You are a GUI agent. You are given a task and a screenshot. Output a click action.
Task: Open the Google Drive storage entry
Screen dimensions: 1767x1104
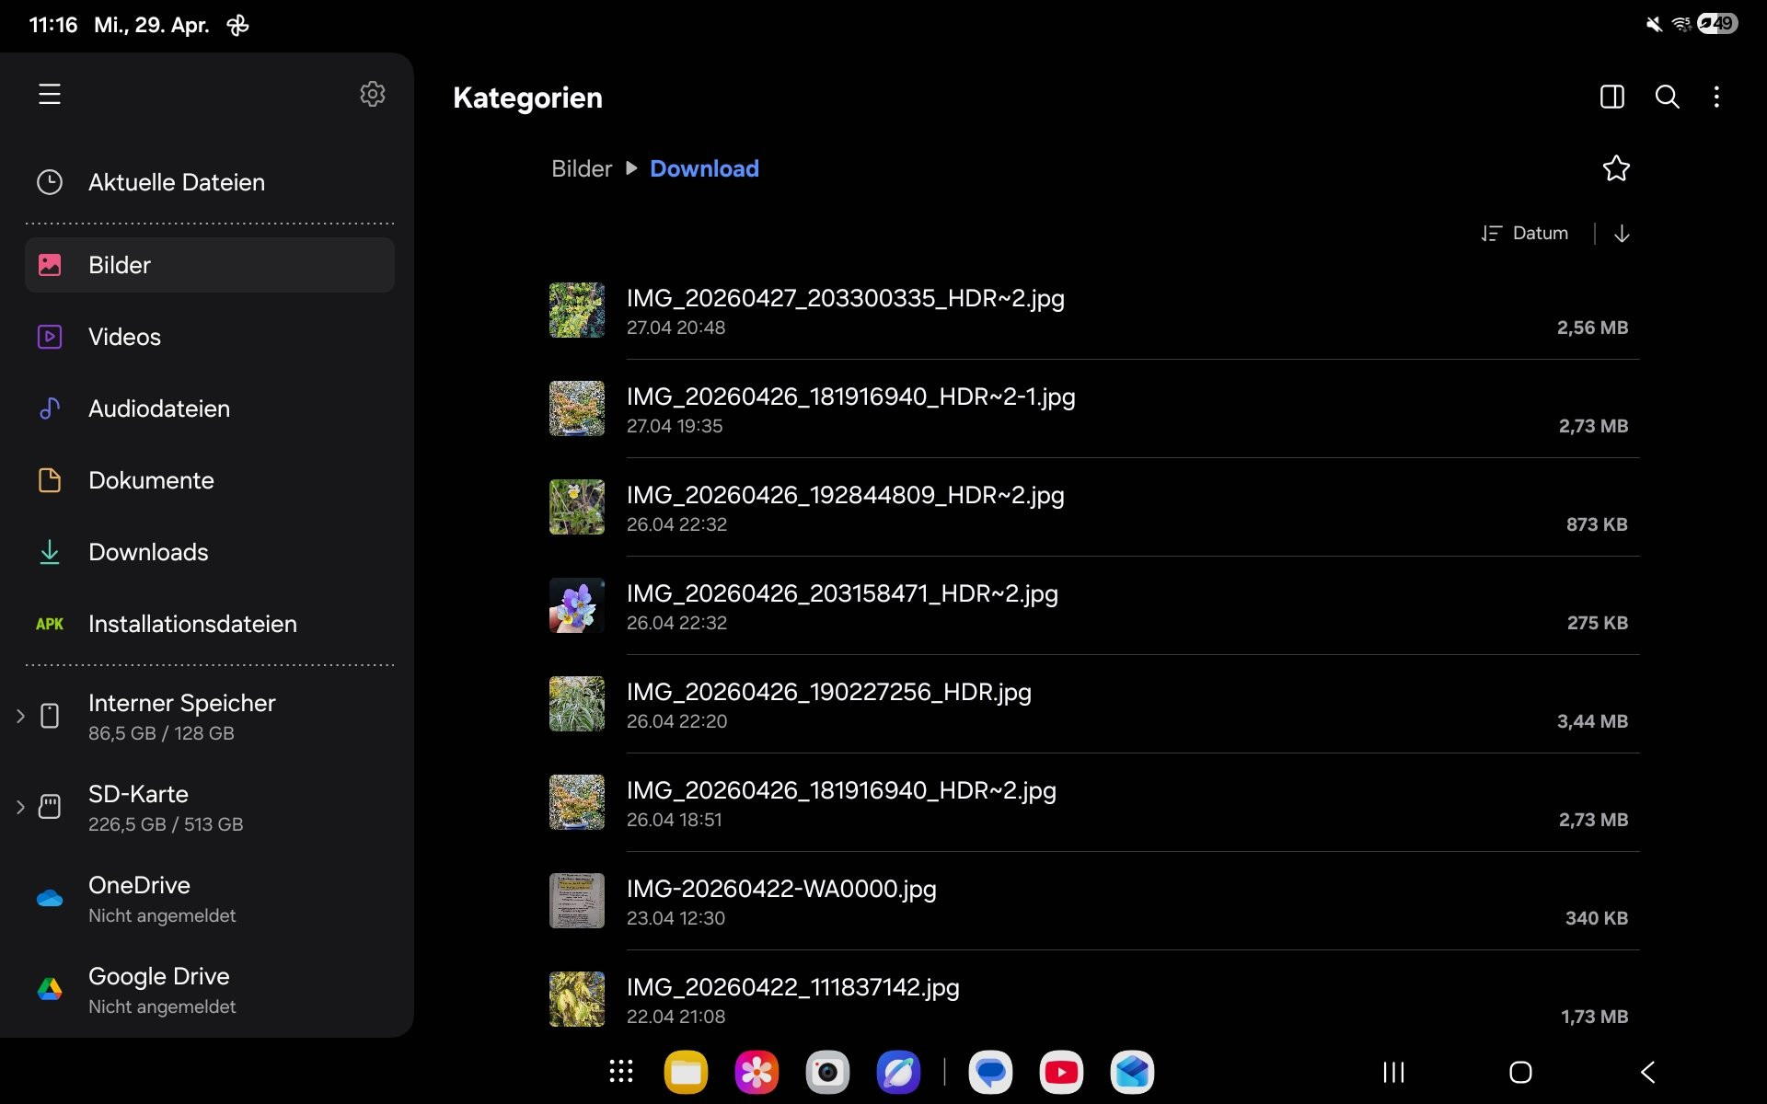(x=210, y=990)
